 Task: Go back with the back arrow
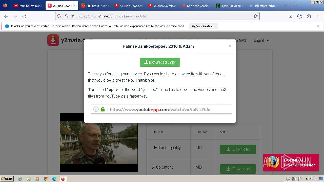[x=6, y=16]
